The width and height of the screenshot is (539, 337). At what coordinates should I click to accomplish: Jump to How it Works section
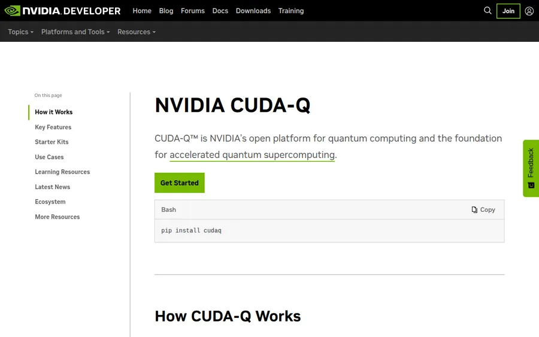point(54,112)
